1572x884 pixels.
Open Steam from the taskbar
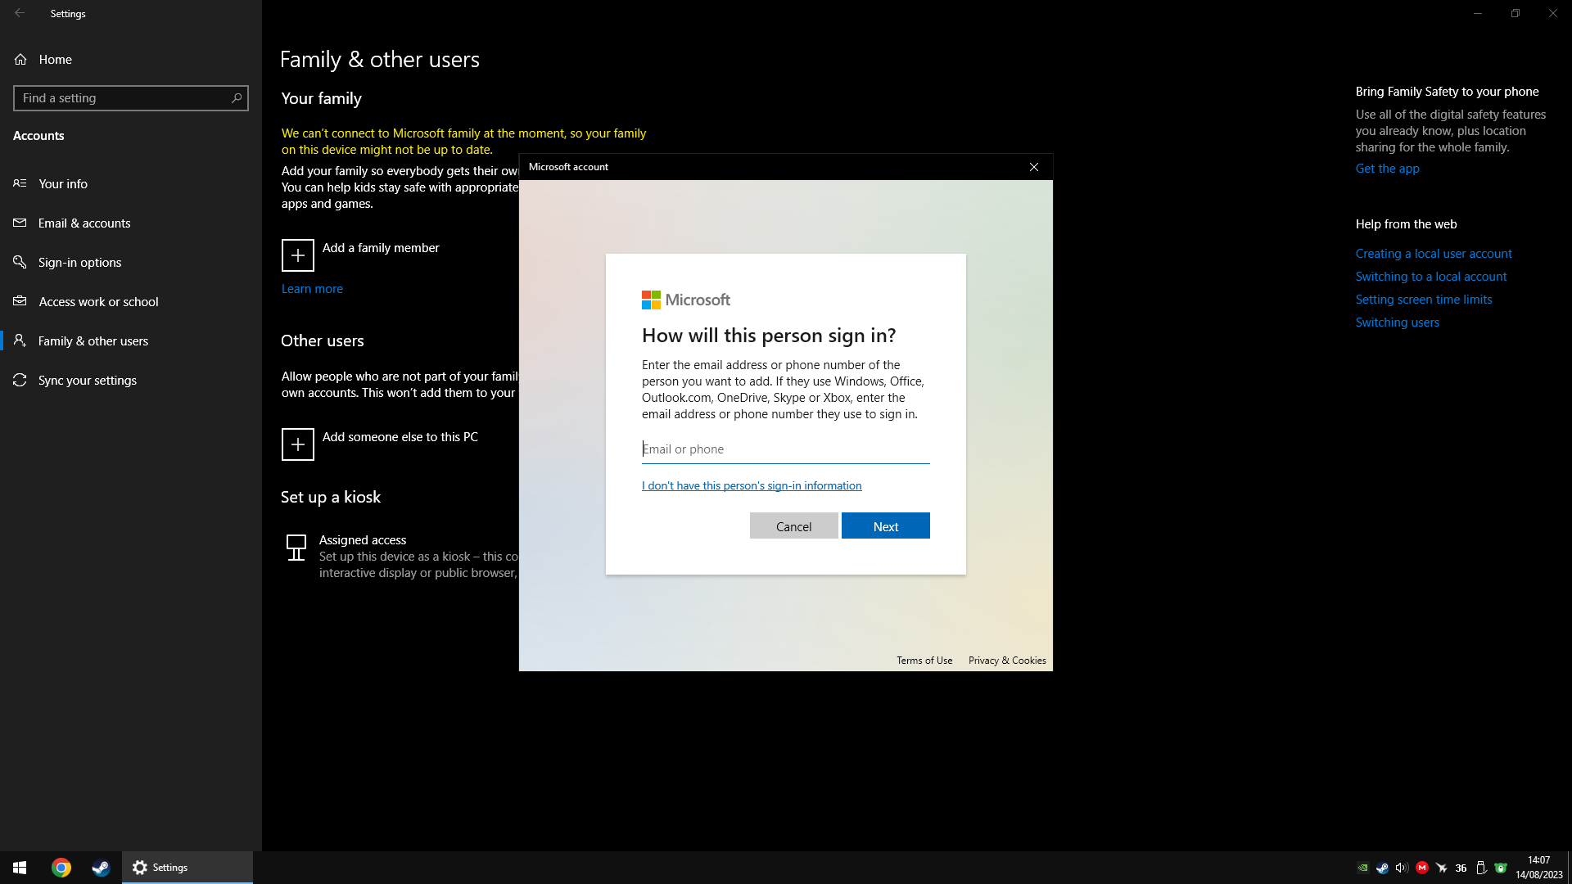click(x=101, y=868)
